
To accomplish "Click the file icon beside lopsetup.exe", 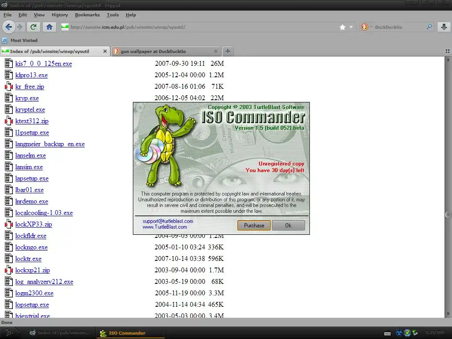I will [x=9, y=305].
